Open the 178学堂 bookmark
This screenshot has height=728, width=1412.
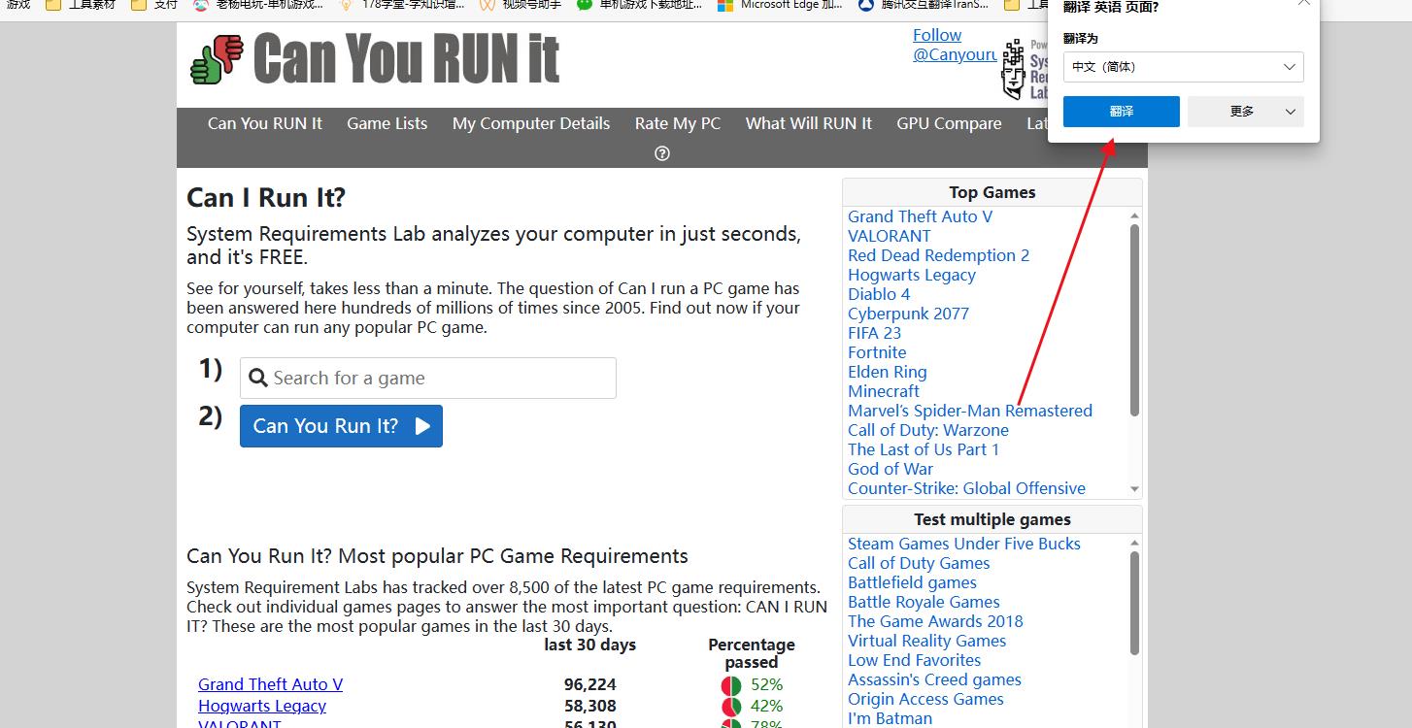pos(401,5)
